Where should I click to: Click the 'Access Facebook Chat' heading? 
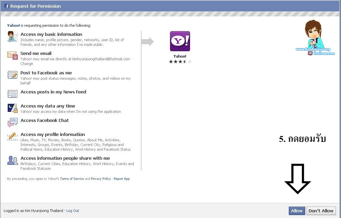(x=45, y=120)
